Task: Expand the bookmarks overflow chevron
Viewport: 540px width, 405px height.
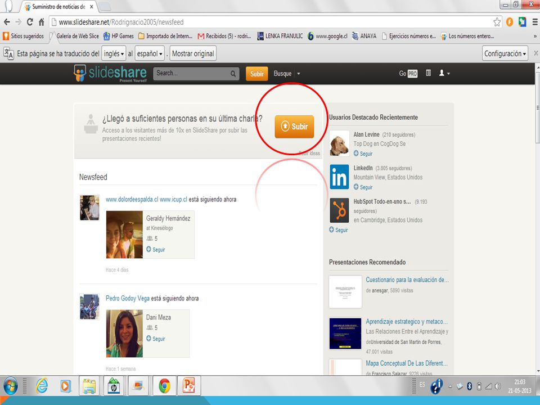Action: tap(535, 36)
